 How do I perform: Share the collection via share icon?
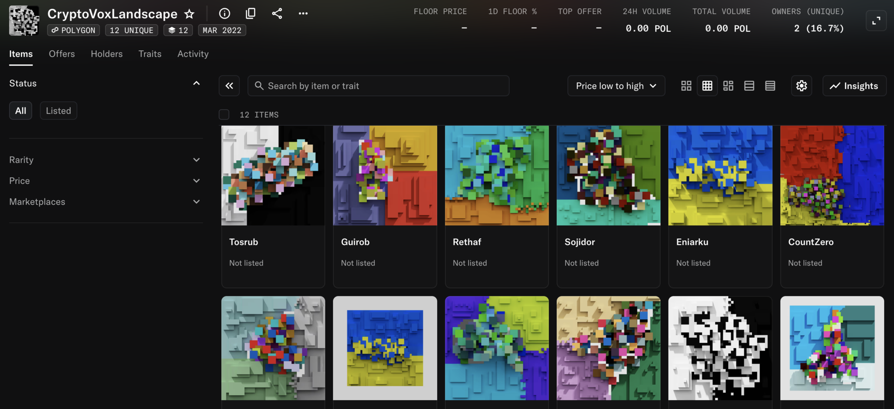coord(277,13)
